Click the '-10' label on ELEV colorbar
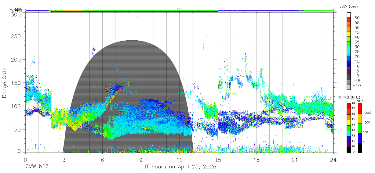 pyautogui.click(x=357, y=85)
